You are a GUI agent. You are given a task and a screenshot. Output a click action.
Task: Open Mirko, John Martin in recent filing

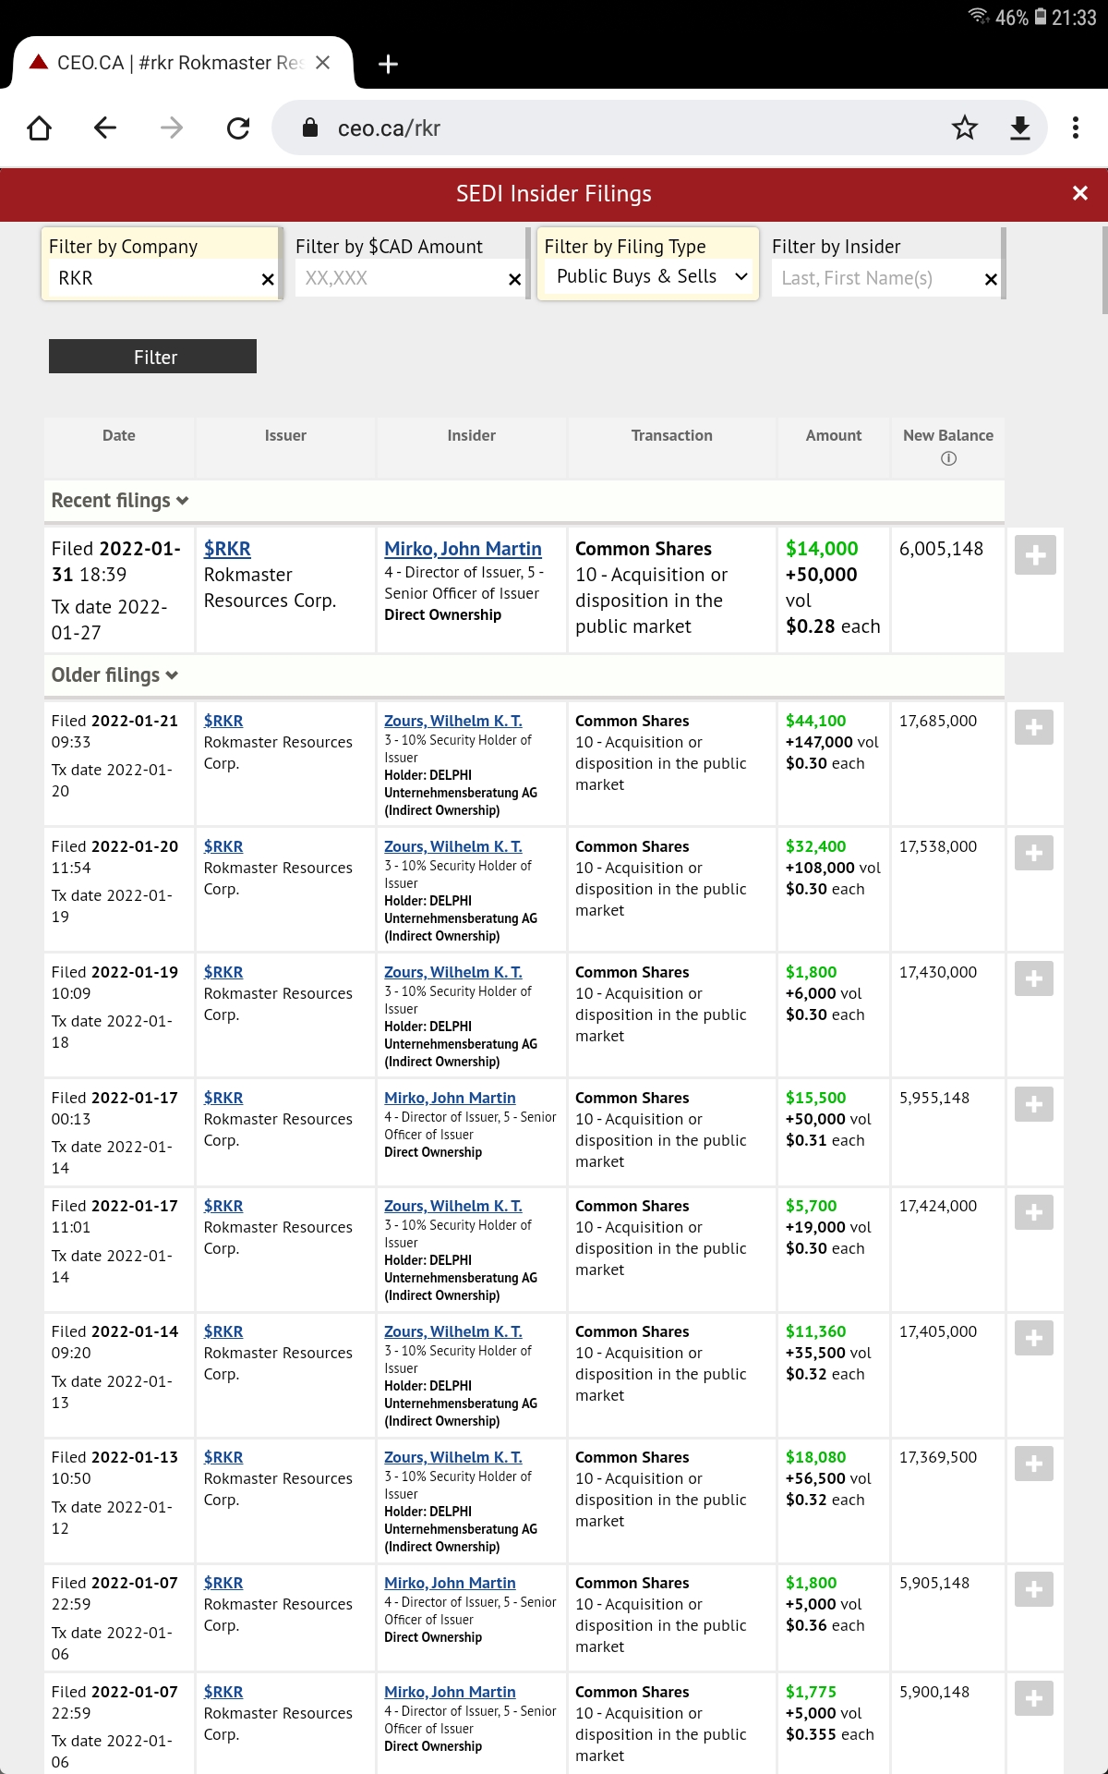[463, 549]
